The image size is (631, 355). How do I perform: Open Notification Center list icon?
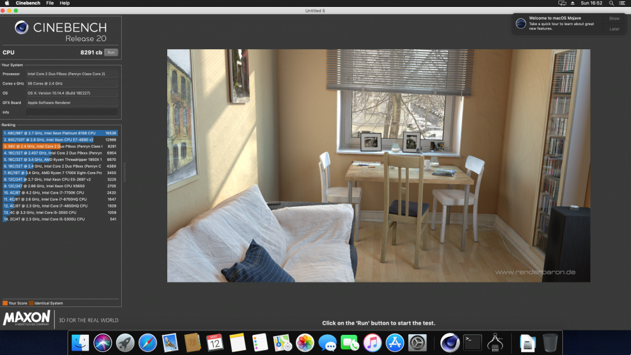(x=622, y=3)
